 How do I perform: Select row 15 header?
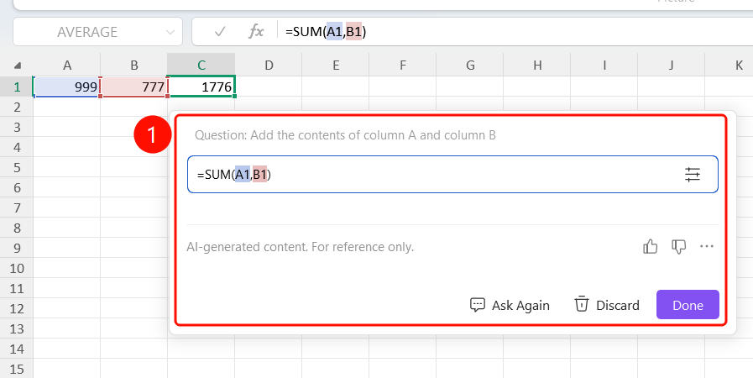point(17,369)
